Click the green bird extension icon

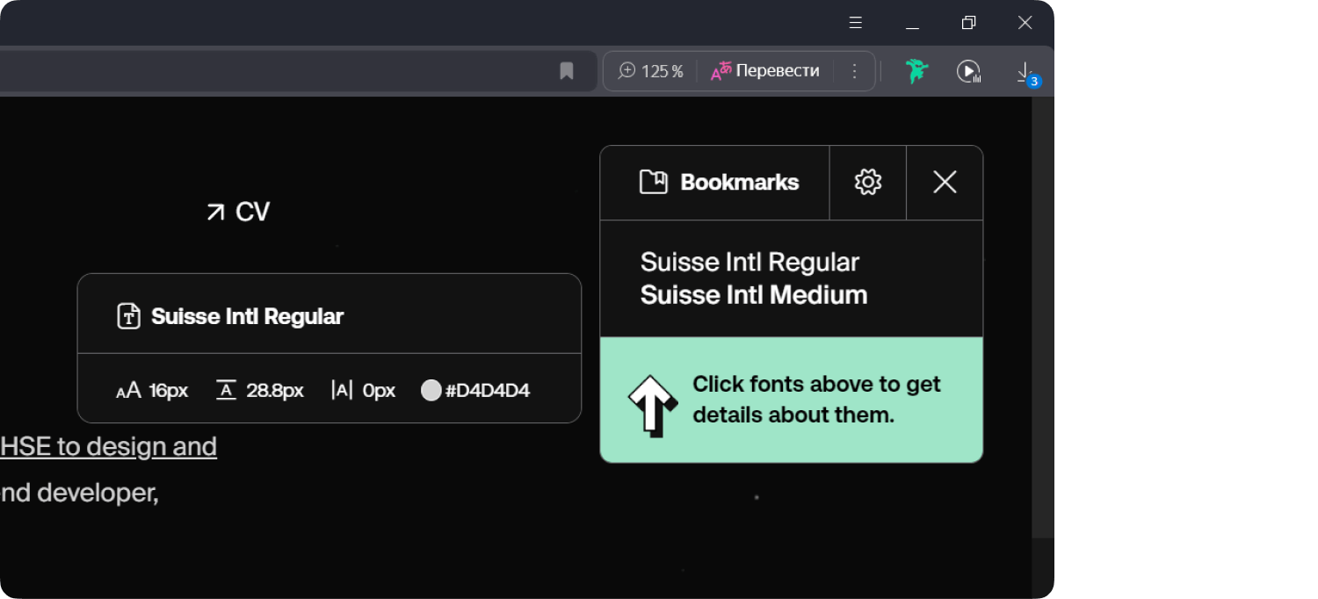point(916,71)
